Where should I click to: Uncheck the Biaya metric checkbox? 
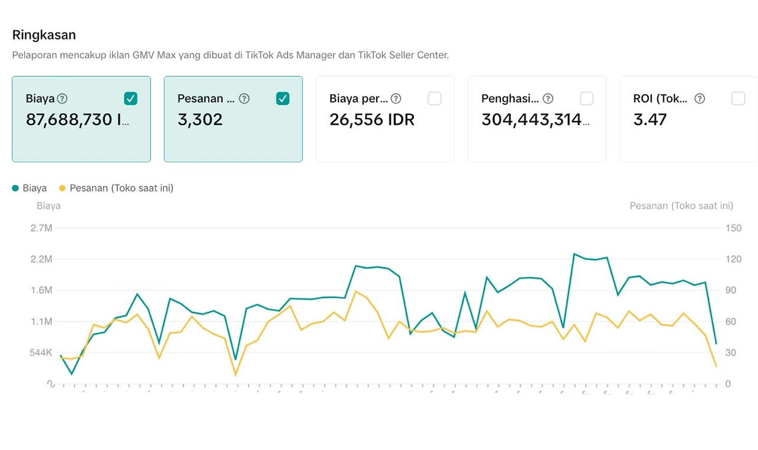(x=131, y=99)
